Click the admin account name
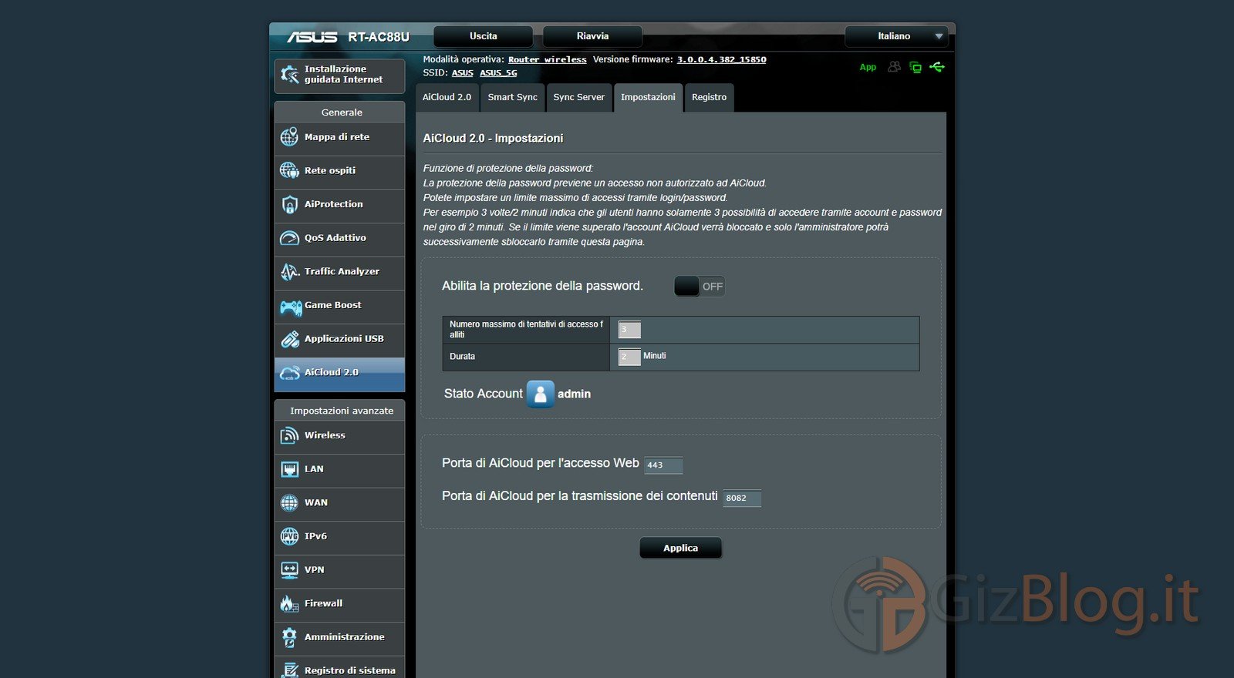Viewport: 1234px width, 678px height. pos(574,394)
